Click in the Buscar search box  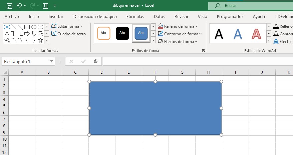pos(251,6)
